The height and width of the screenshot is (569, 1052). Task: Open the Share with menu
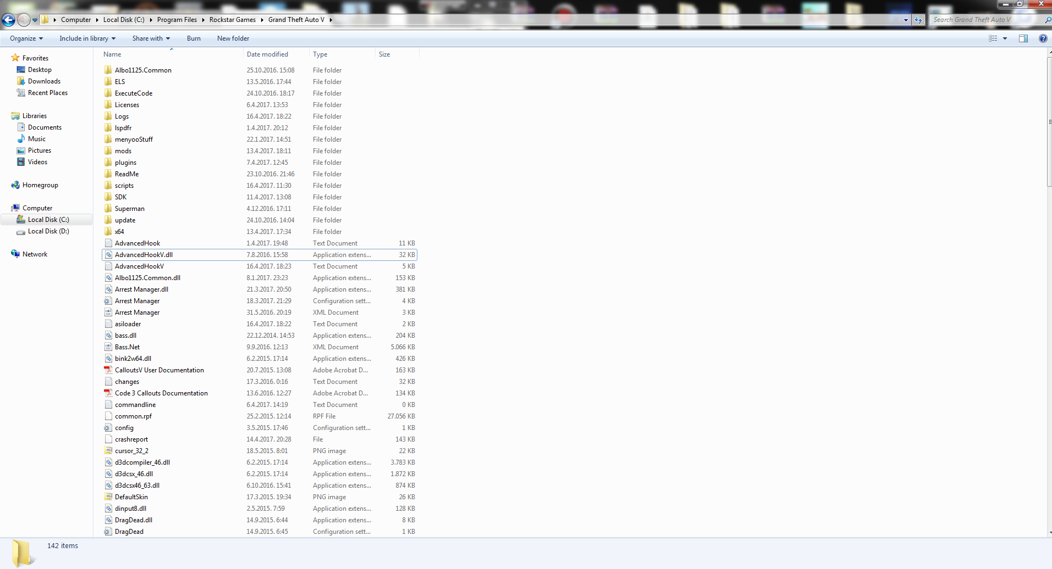151,38
